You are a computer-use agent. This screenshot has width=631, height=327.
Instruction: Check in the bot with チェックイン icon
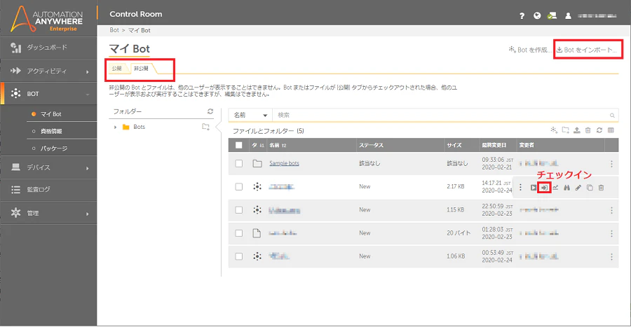click(544, 188)
